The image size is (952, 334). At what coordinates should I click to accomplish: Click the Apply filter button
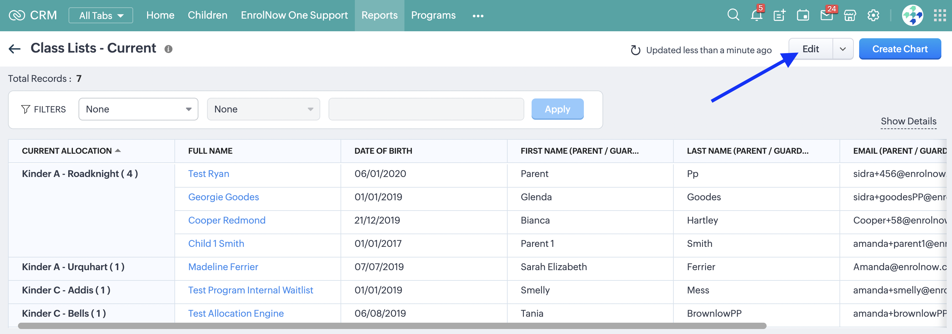(x=557, y=109)
